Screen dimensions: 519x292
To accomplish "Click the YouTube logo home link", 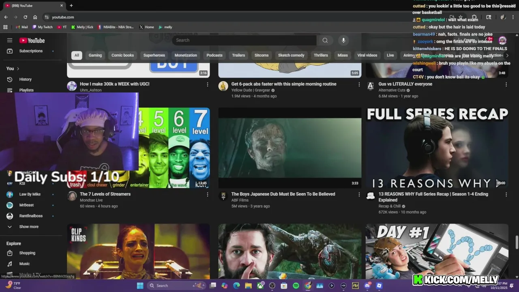I will [32, 41].
